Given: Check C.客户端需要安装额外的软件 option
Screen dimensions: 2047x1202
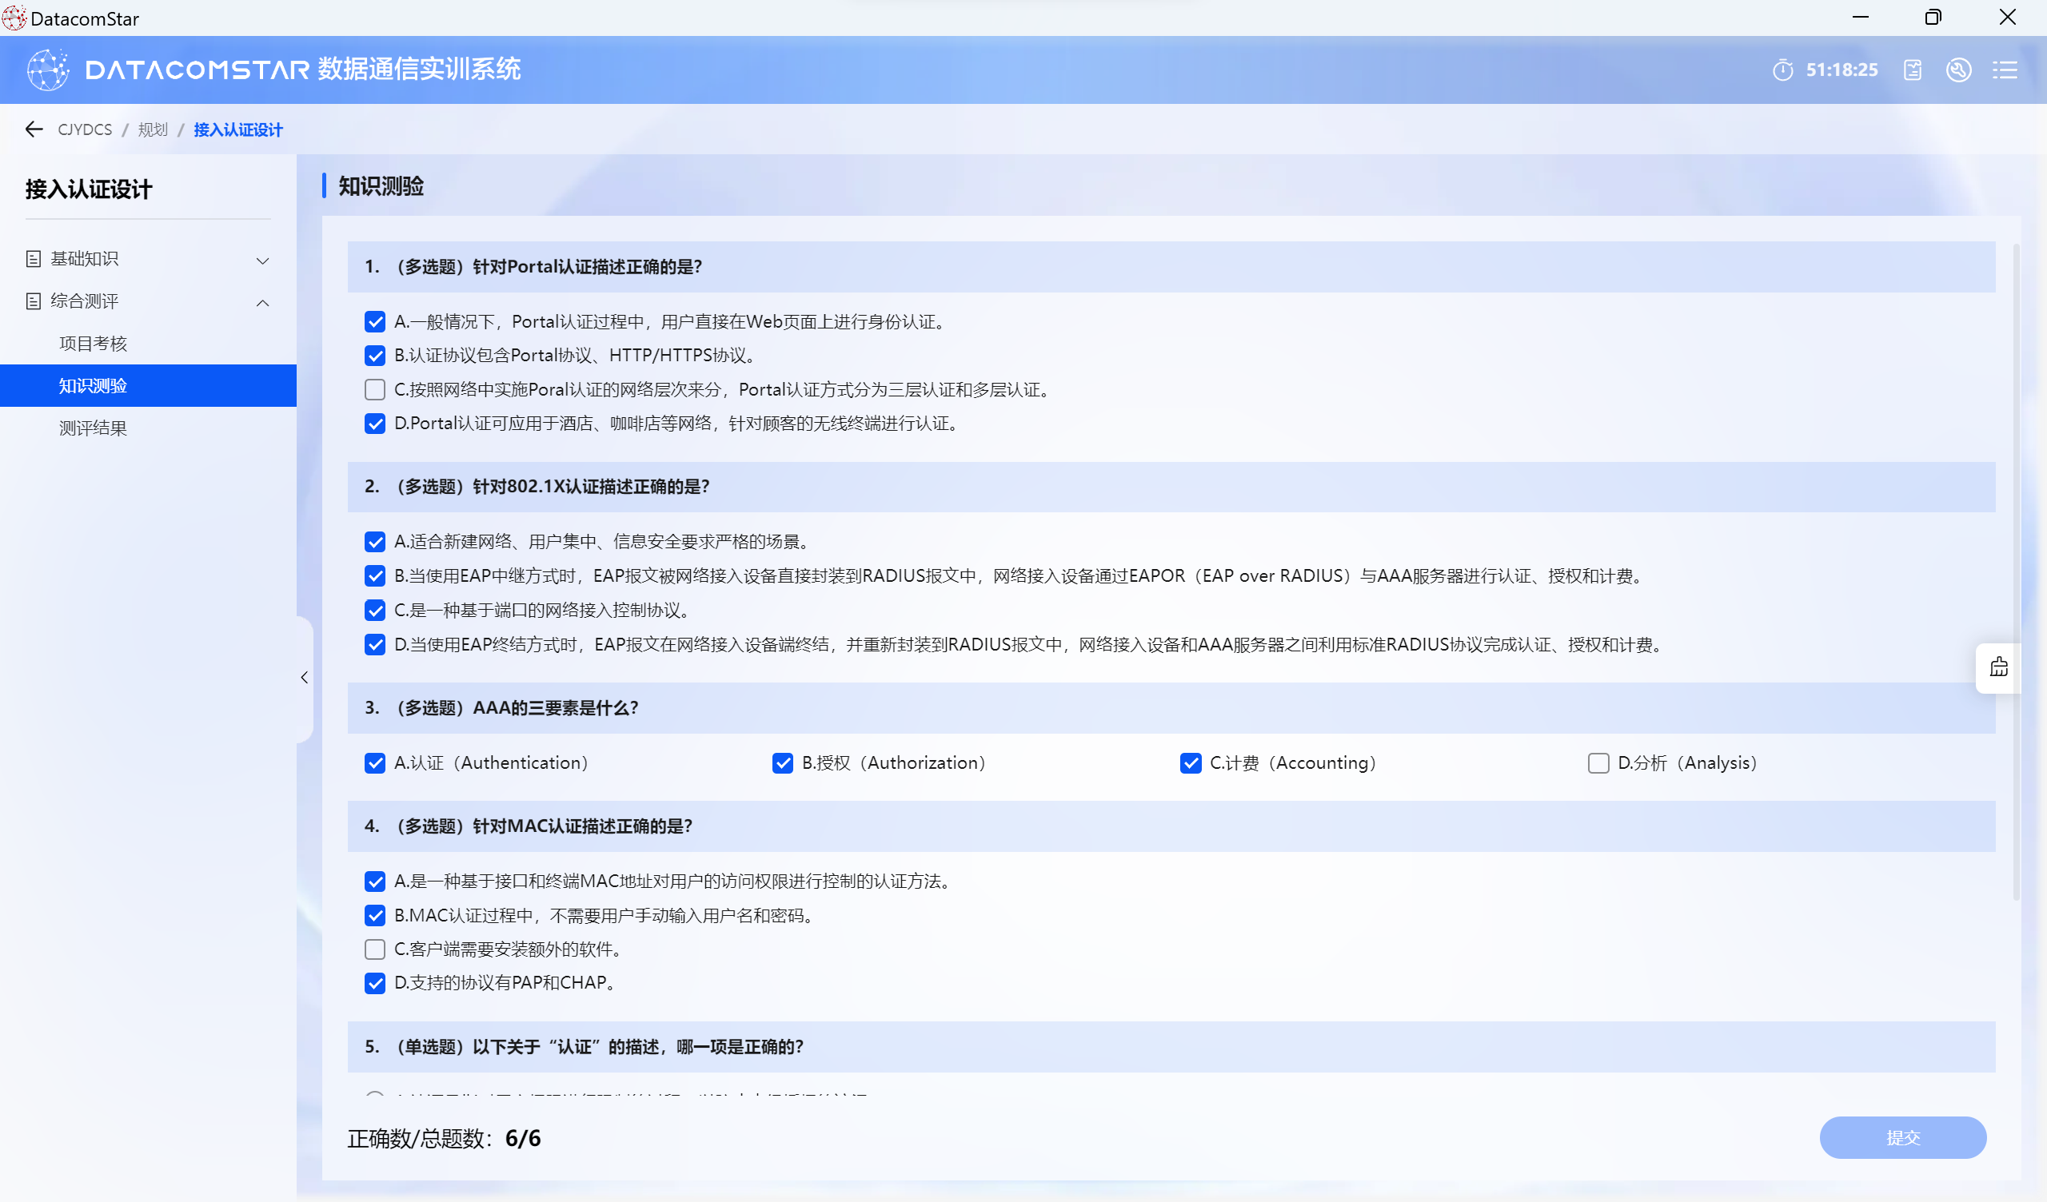Looking at the screenshot, I should [x=374, y=949].
